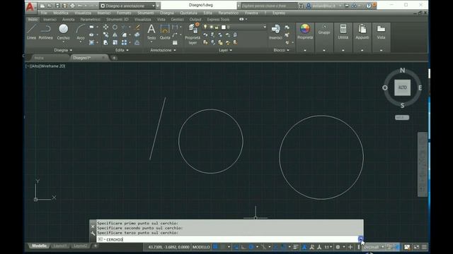Close the command line window

93,226
